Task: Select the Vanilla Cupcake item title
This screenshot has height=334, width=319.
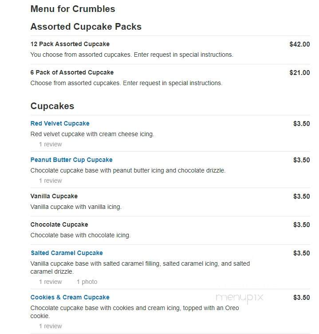Action: (54, 196)
